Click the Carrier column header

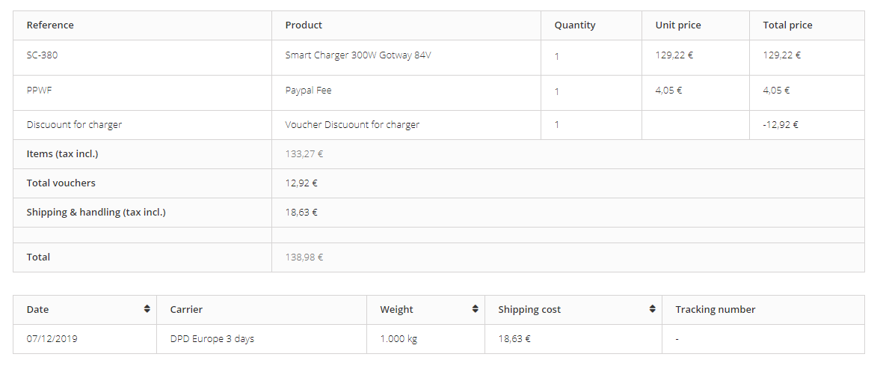point(262,309)
